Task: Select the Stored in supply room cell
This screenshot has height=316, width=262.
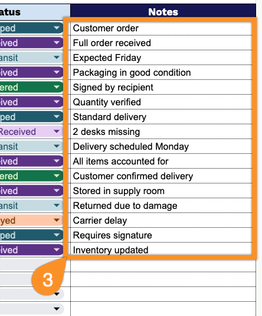Action: [161, 191]
